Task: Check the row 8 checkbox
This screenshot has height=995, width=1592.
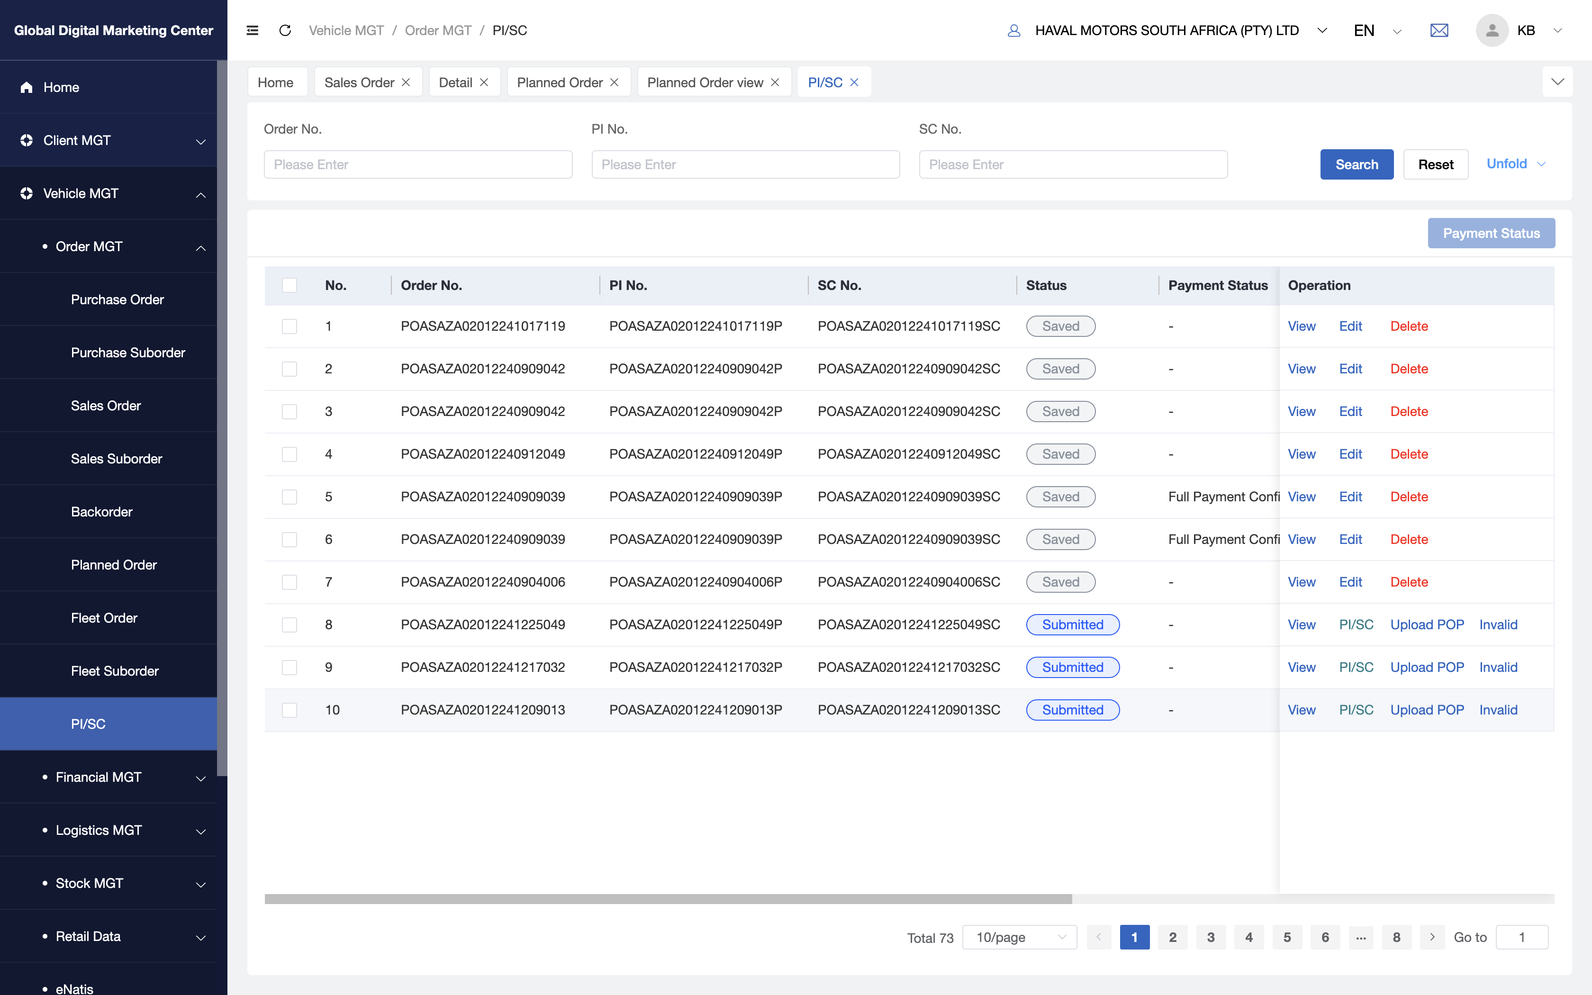Action: pyautogui.click(x=289, y=624)
